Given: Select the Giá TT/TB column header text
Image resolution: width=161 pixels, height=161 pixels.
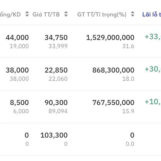Looking at the screenshot, I should coord(46,14).
